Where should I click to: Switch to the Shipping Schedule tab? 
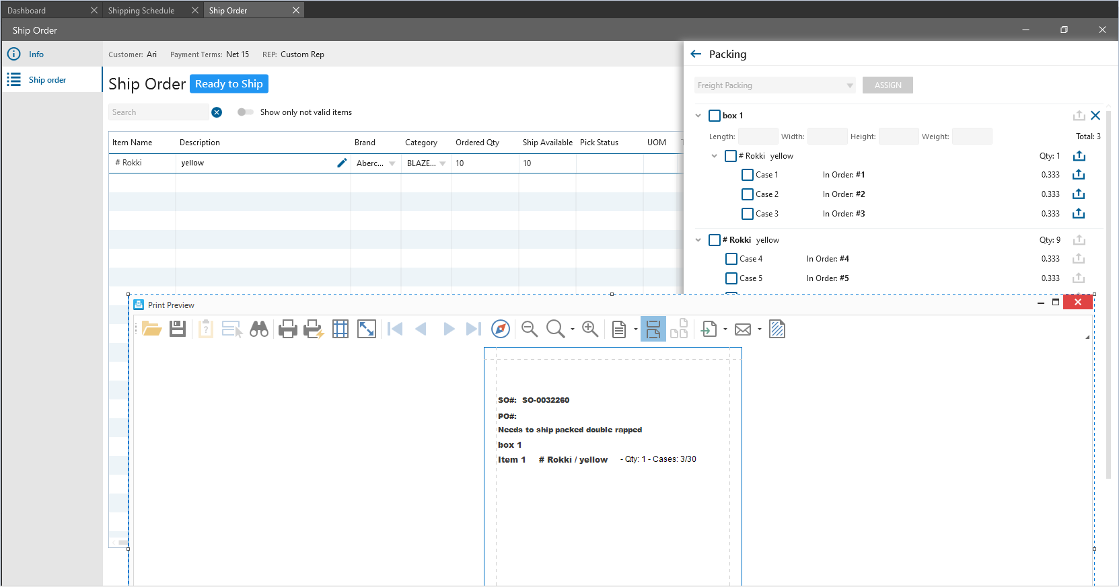[x=141, y=11]
